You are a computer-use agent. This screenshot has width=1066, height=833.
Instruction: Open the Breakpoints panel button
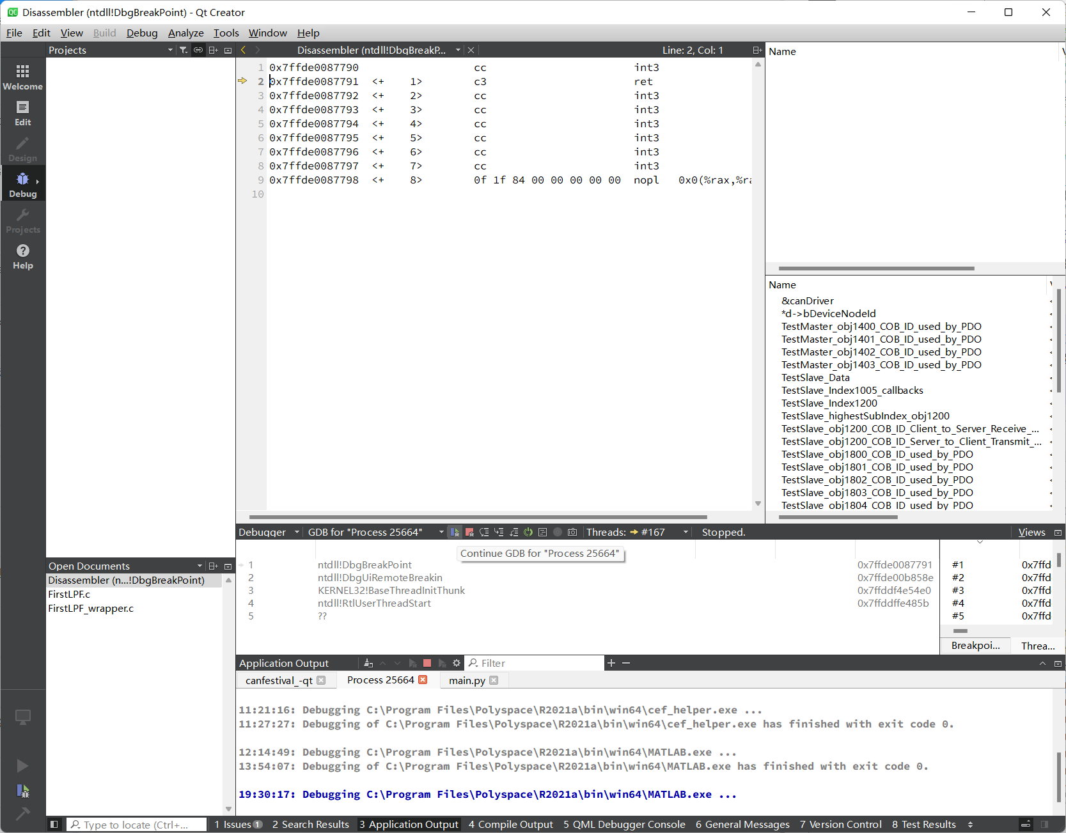(975, 646)
